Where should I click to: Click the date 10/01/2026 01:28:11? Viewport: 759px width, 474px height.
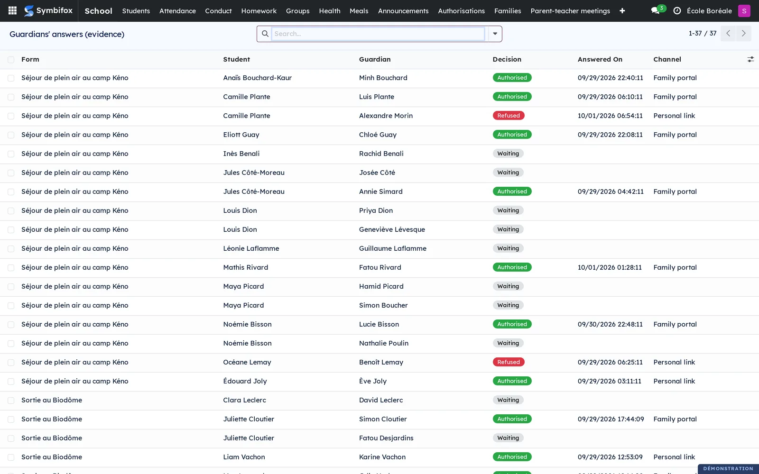610,267
